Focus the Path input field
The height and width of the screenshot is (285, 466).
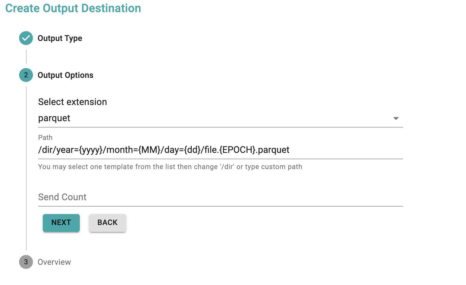(x=221, y=150)
